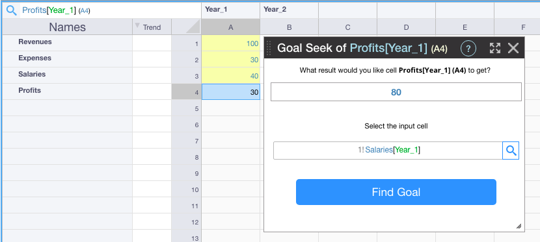Click the formula bar search magnifier icon
Viewport: 540px width, 242px height.
pyautogui.click(x=11, y=10)
